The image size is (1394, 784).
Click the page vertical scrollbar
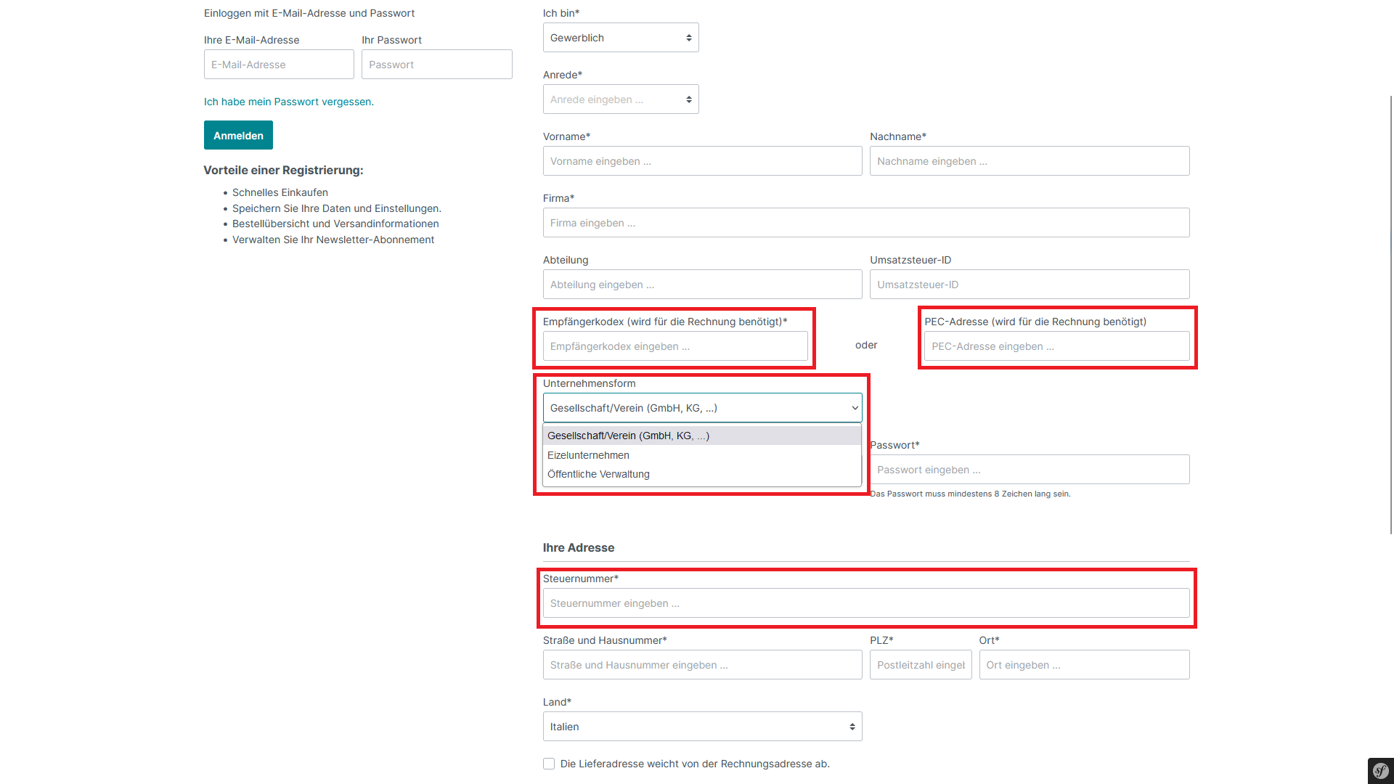[x=1391, y=314]
